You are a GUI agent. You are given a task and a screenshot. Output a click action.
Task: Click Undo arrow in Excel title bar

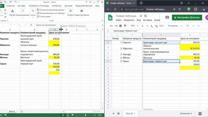(5, 2)
